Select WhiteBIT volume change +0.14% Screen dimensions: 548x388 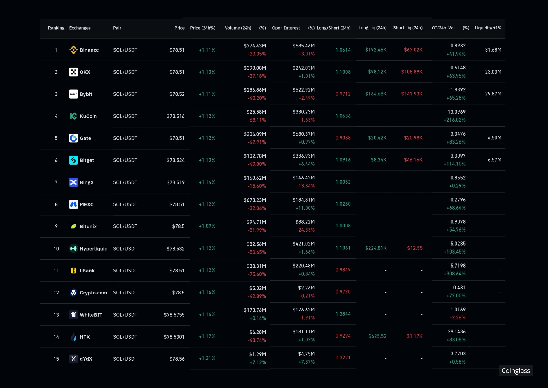258,318
